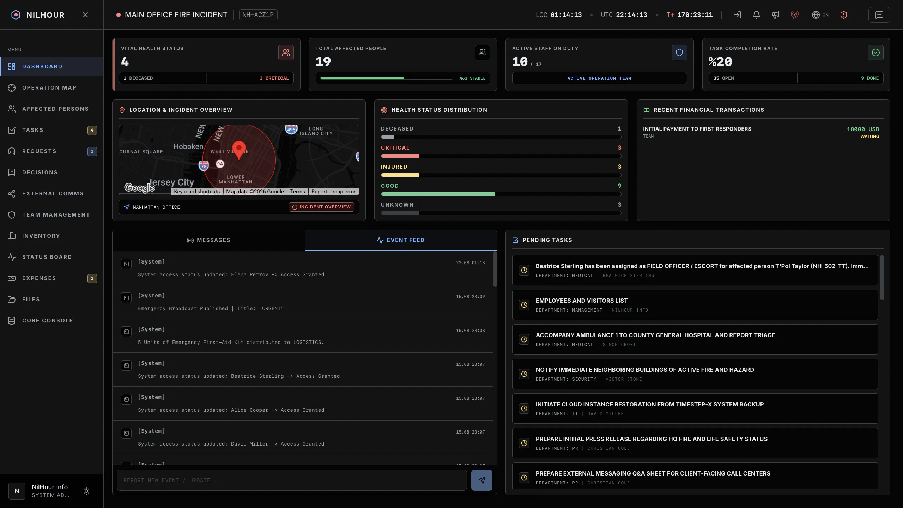The image size is (903, 508).
Task: Open Expenses in the sidebar
Action: (x=52, y=278)
